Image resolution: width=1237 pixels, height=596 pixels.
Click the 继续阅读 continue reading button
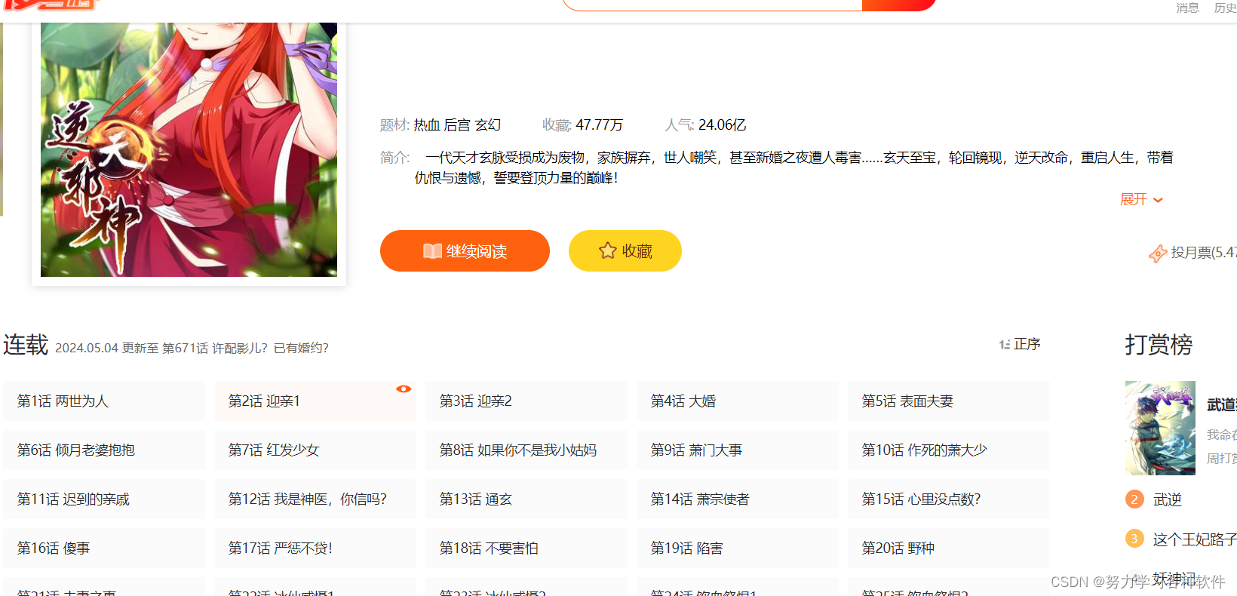pyautogui.click(x=465, y=250)
